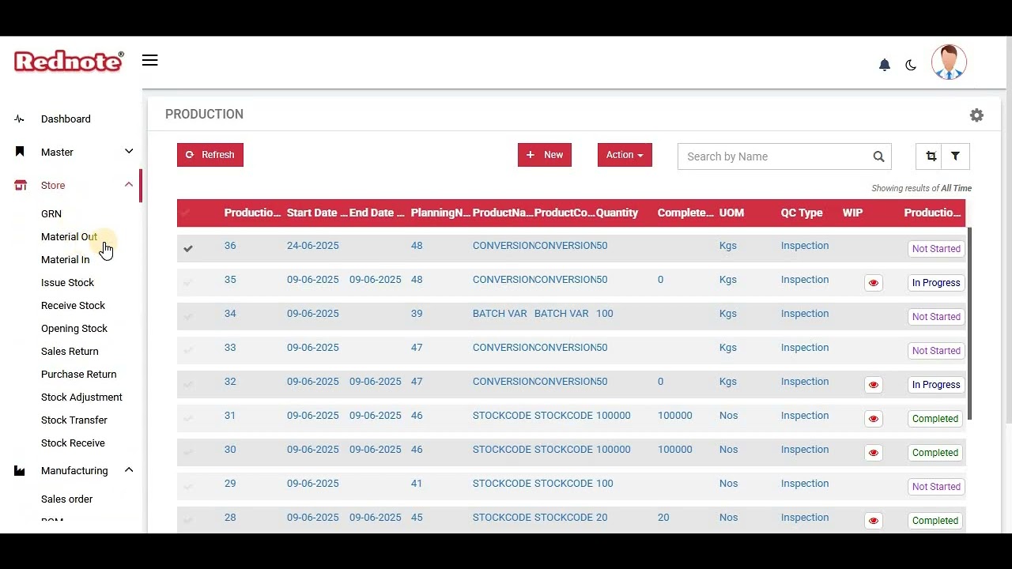This screenshot has height=569, width=1012.
Task: Open Stock Receive page
Action: (73, 443)
